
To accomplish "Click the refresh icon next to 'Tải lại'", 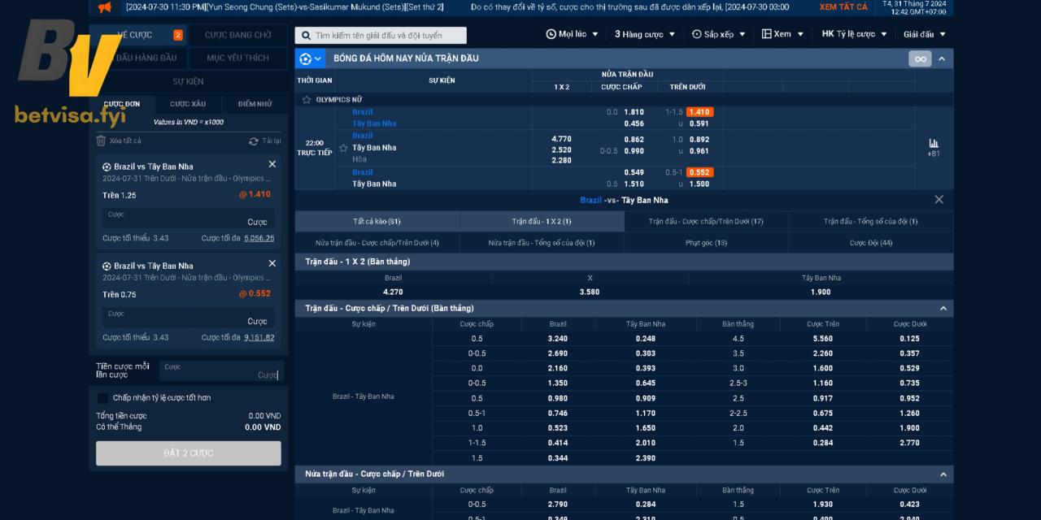I will (x=254, y=141).
